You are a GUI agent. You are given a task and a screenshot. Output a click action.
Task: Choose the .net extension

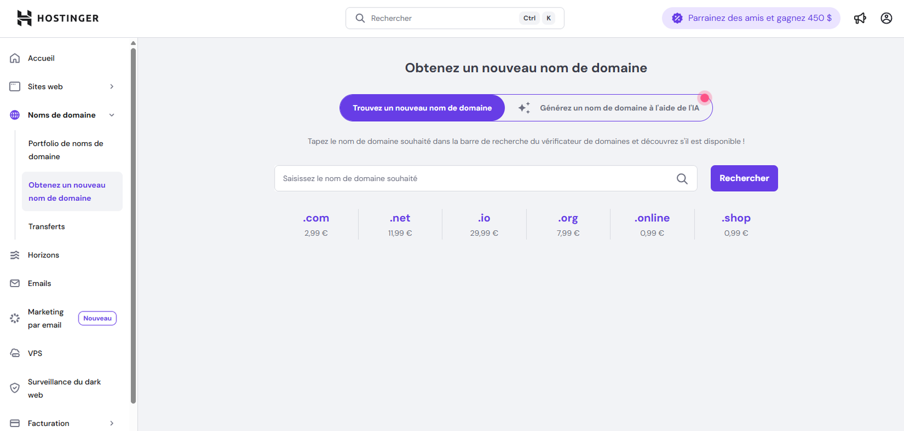click(400, 218)
